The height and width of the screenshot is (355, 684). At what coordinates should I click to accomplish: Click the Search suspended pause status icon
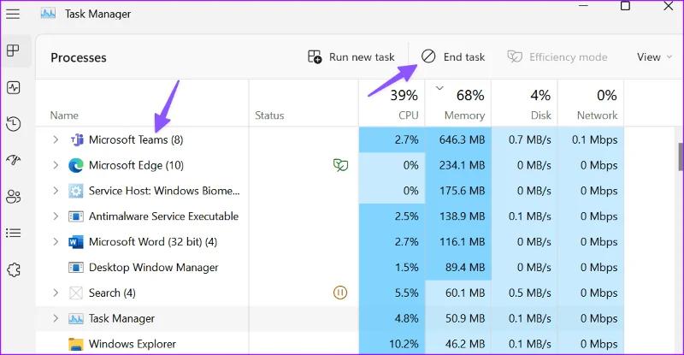coord(340,293)
